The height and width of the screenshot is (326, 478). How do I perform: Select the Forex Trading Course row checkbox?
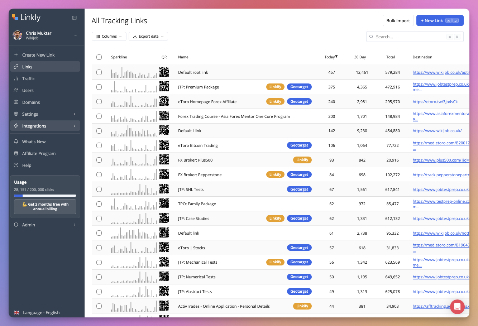pos(99,116)
